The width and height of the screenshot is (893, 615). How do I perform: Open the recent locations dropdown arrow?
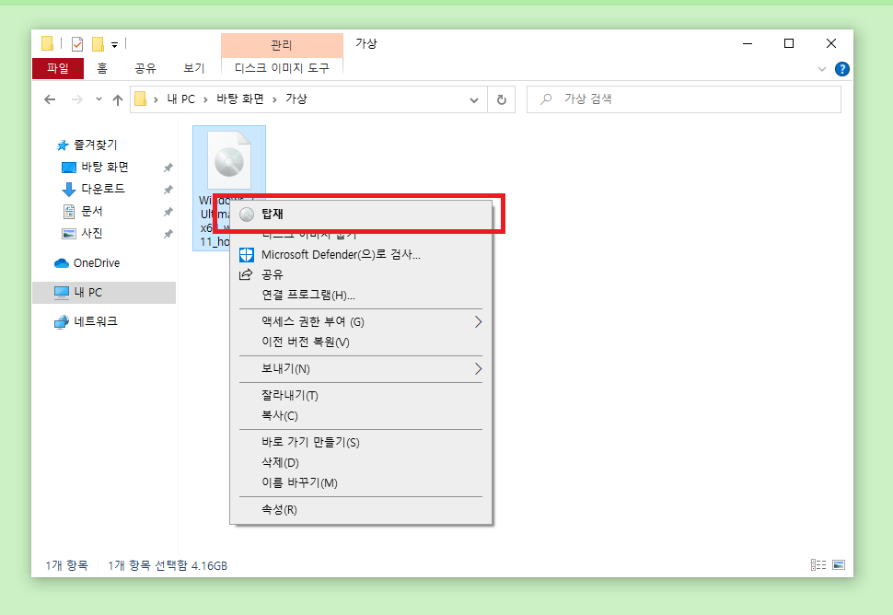tap(99, 99)
